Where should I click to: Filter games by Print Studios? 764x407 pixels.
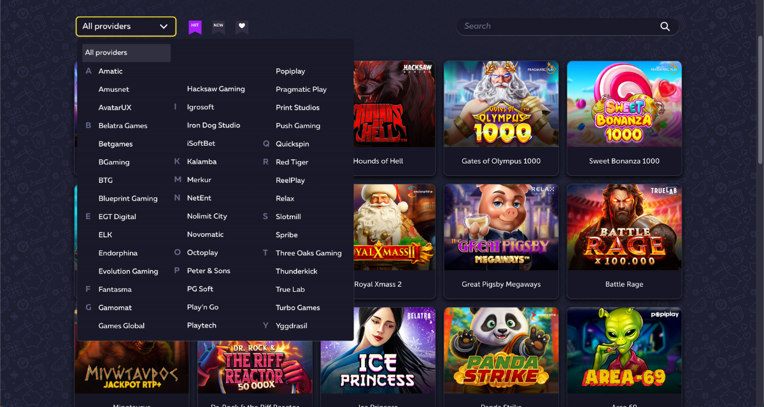(x=297, y=108)
